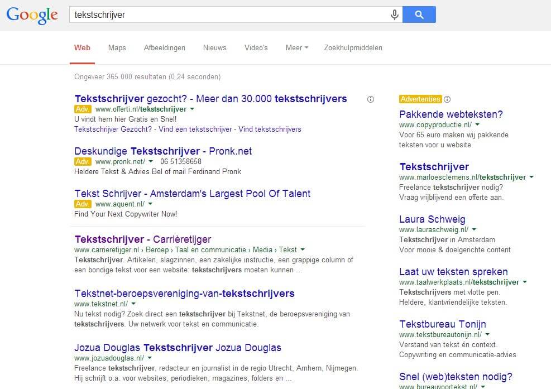Image resolution: width=551 pixels, height=389 pixels.
Task: Open Zoekhulpmiddelen search tools
Action: point(353,48)
